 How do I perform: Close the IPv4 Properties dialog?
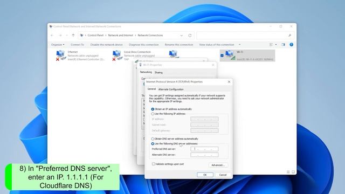pos(229,81)
